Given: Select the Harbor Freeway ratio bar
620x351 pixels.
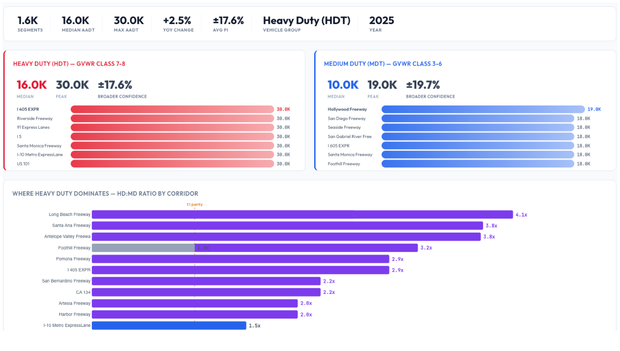Looking at the screenshot, I should (195, 315).
